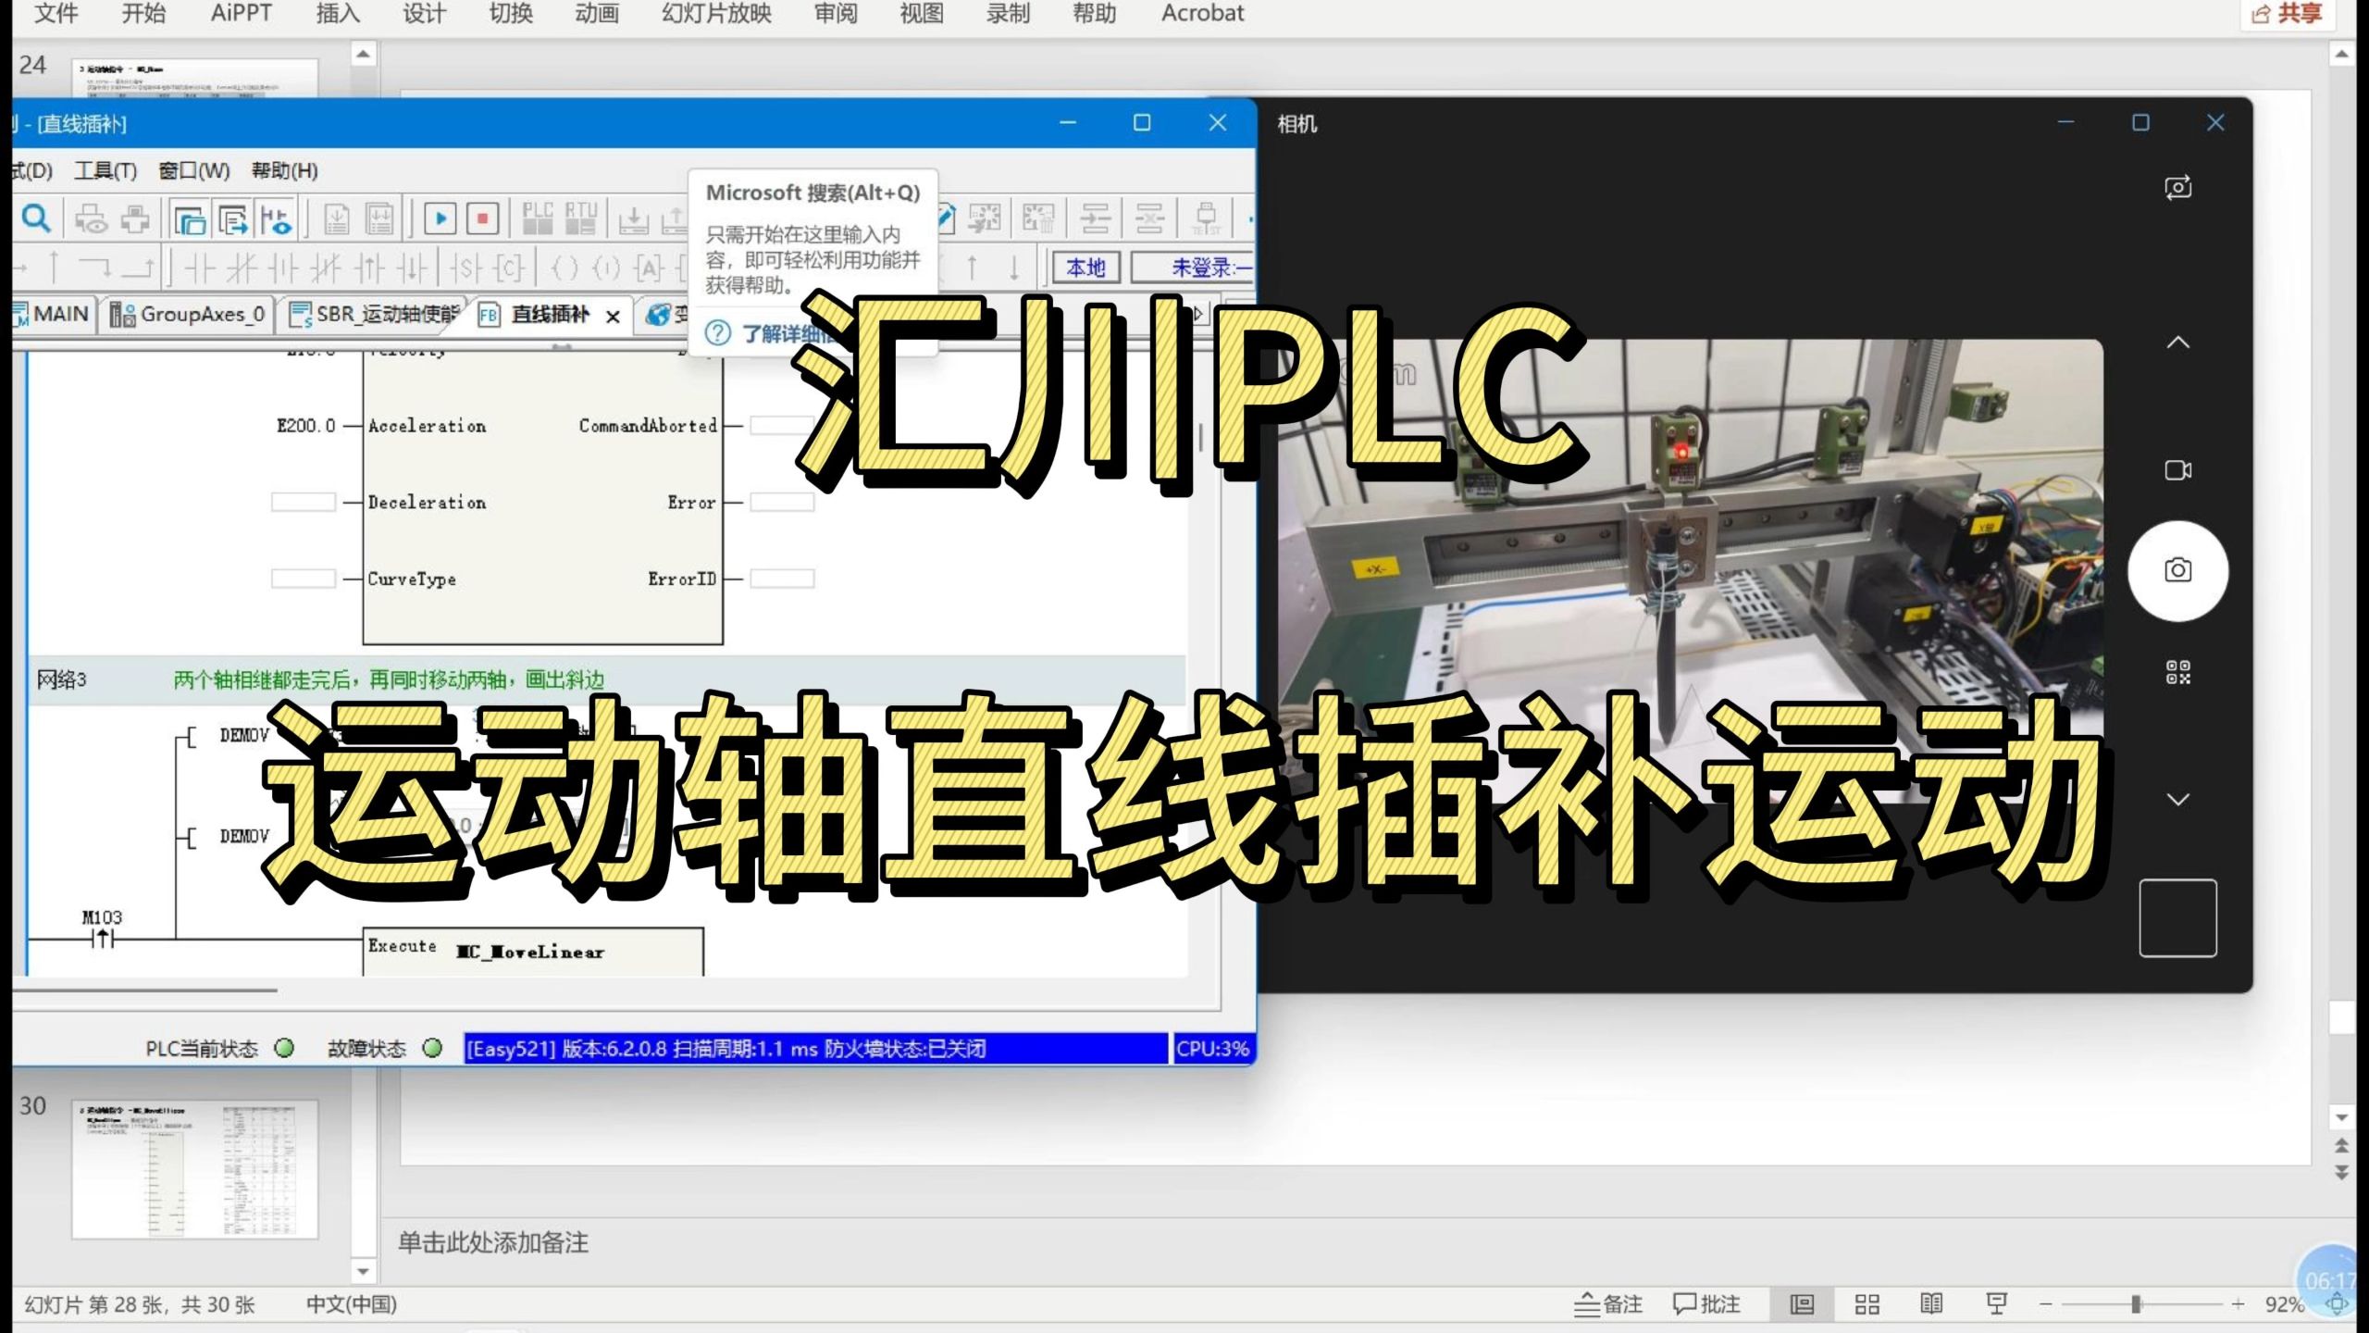Click the zoom in plus button

pyautogui.click(x=2238, y=1304)
